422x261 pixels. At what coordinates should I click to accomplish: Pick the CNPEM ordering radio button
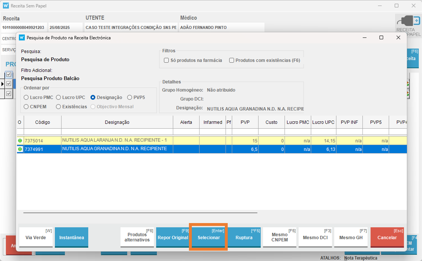point(26,107)
